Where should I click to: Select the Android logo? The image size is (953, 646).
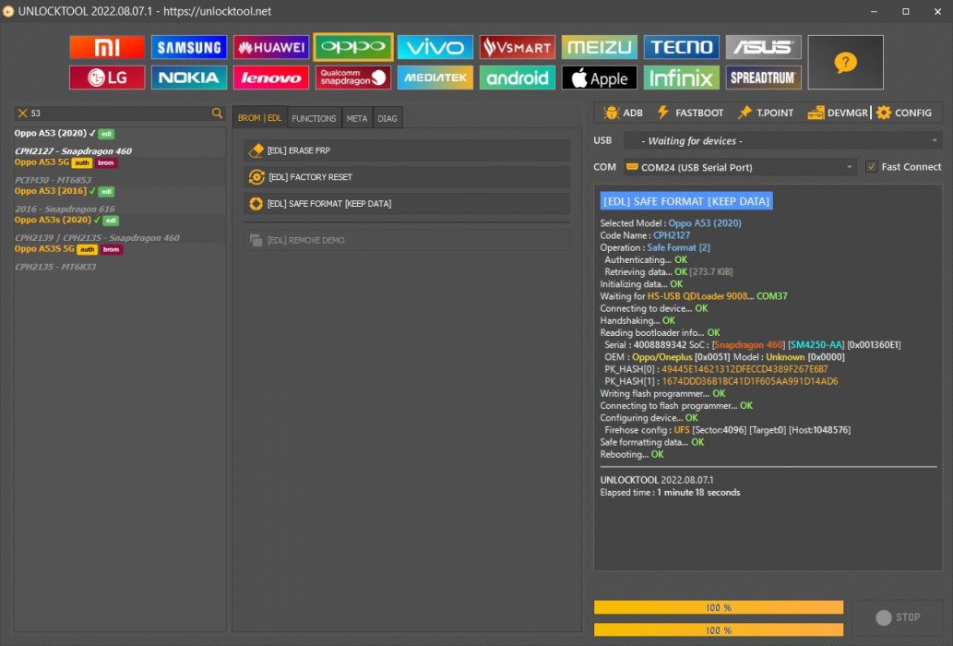[x=518, y=78]
